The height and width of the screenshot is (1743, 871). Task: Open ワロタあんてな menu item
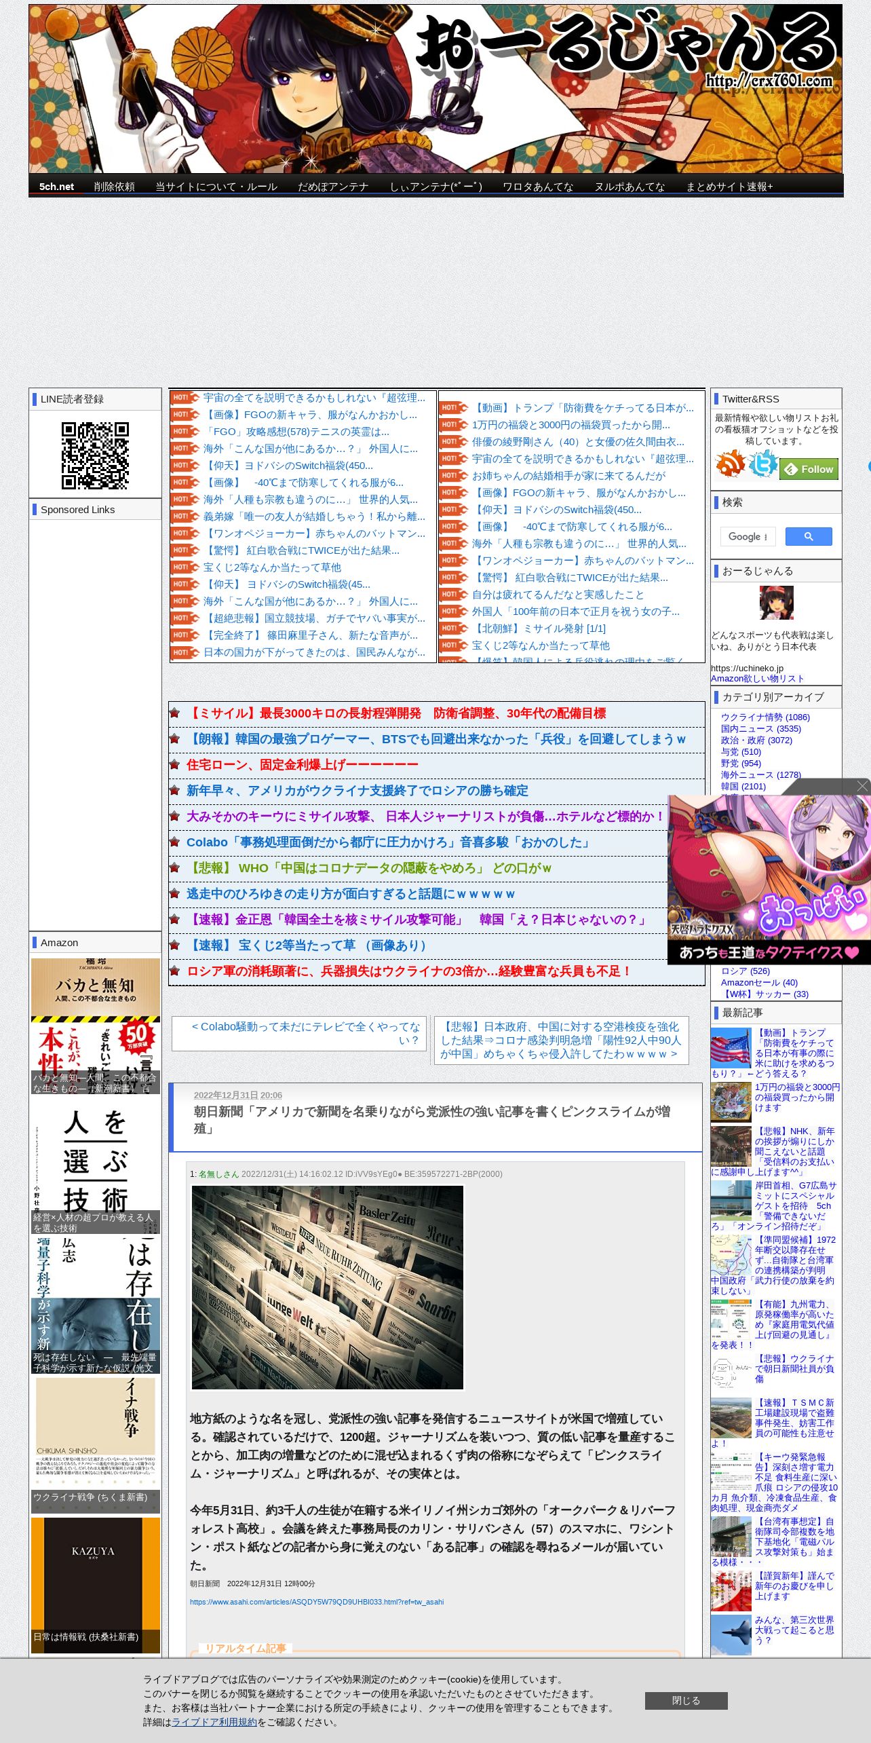click(x=538, y=187)
